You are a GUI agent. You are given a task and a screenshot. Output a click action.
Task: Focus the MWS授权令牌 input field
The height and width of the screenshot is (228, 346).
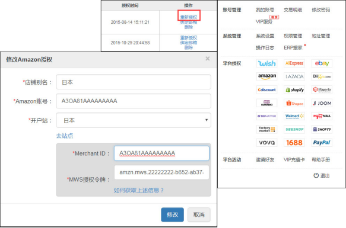161,172
